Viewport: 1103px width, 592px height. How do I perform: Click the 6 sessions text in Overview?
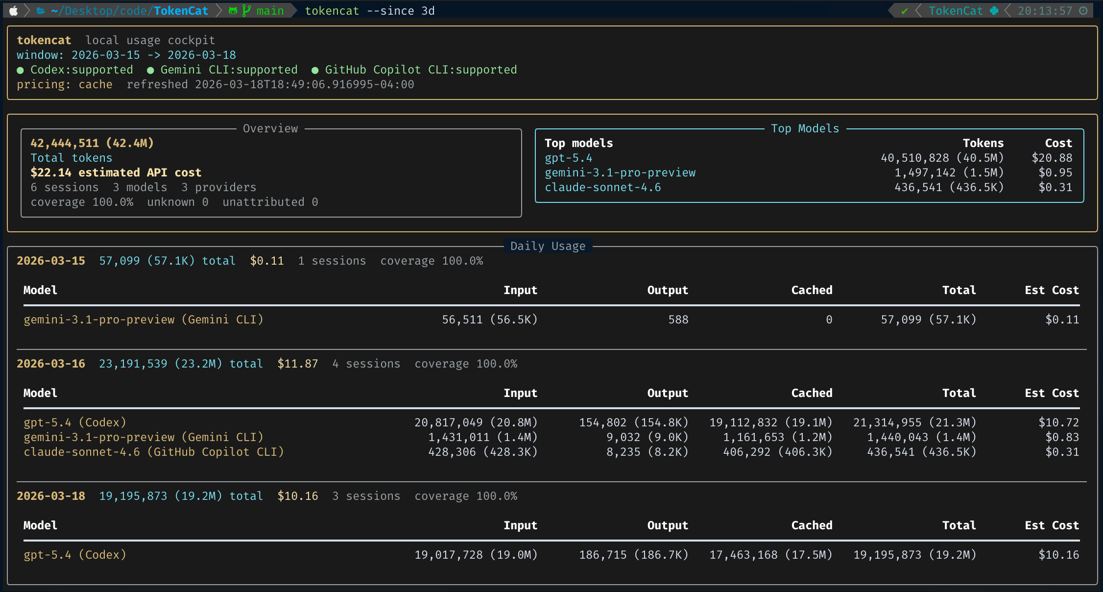click(x=65, y=187)
